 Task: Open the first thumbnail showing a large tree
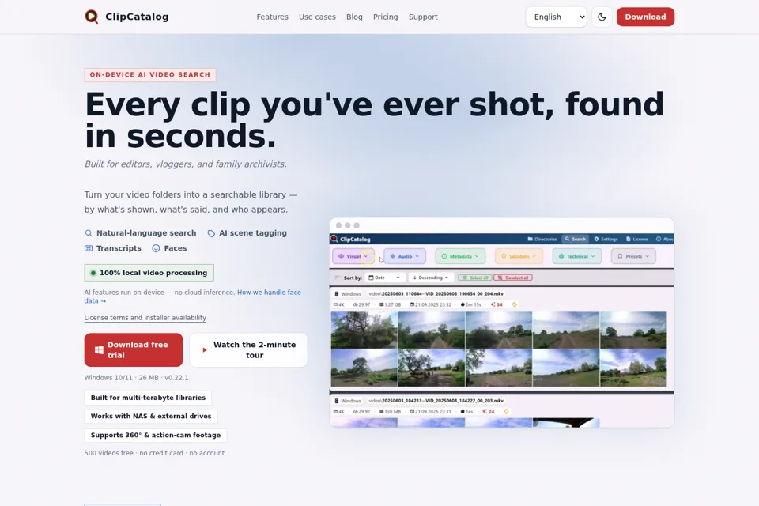(364, 330)
